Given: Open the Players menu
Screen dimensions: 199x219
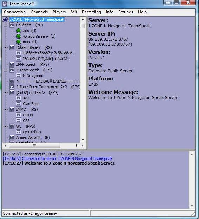Looking at the screenshot, I should click(59, 12).
